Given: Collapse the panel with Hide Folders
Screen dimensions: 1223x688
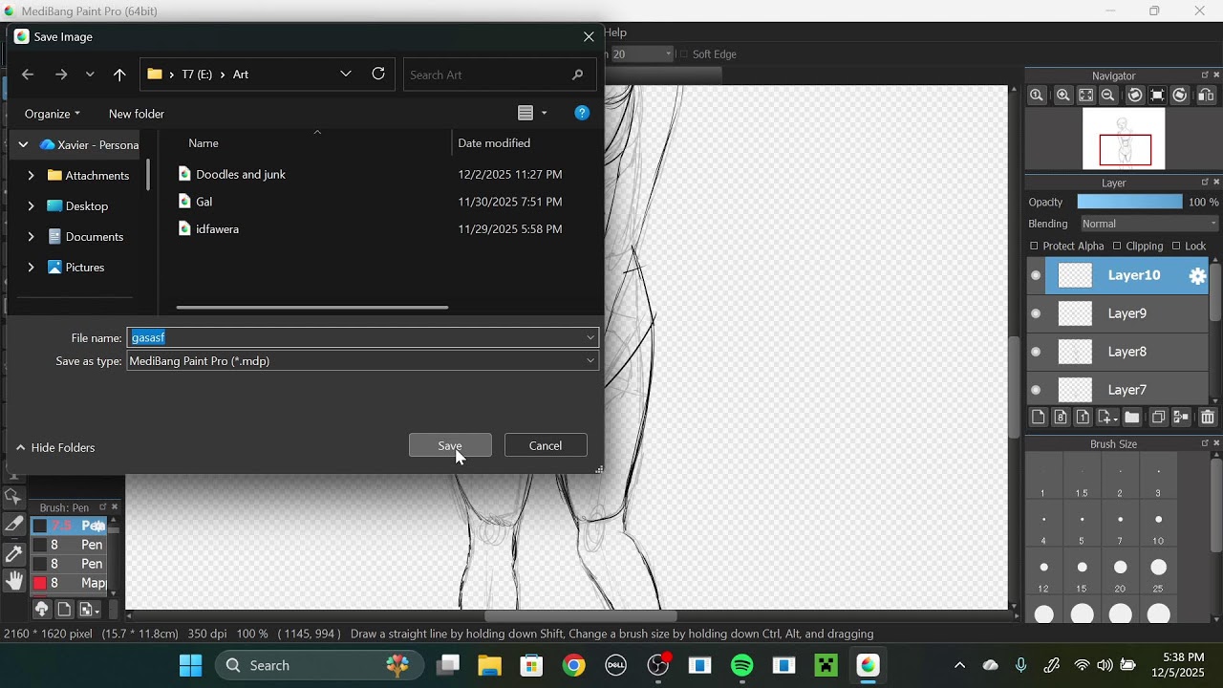Looking at the screenshot, I should coord(55,447).
